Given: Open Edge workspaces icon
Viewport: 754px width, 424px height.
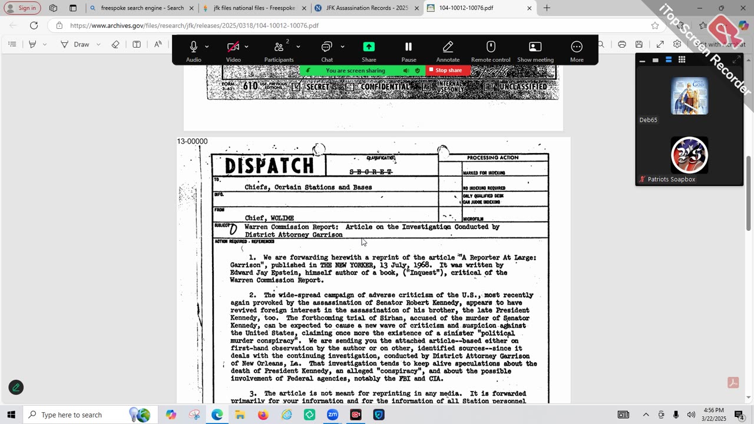Looking at the screenshot, I should coord(54,8).
